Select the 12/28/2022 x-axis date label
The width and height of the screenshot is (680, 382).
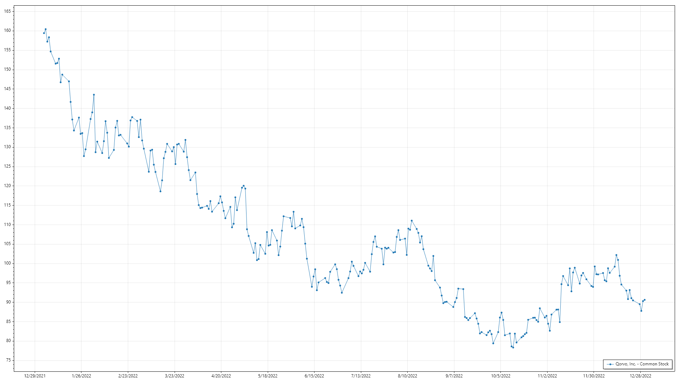640,376
